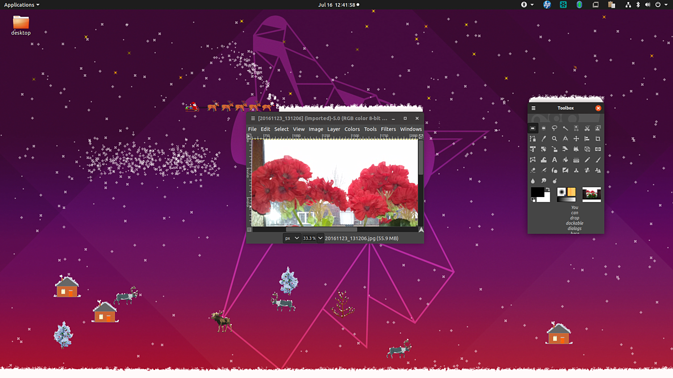Screen dimensions: 673x378
Task: Choose the Pencil tool
Action: [x=587, y=160]
